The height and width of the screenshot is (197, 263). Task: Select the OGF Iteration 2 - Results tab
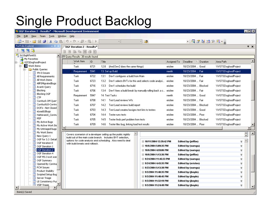coord(81,47)
